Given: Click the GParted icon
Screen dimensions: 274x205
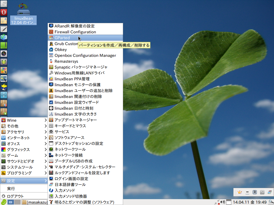Looking at the screenshot, I should 51,38.
